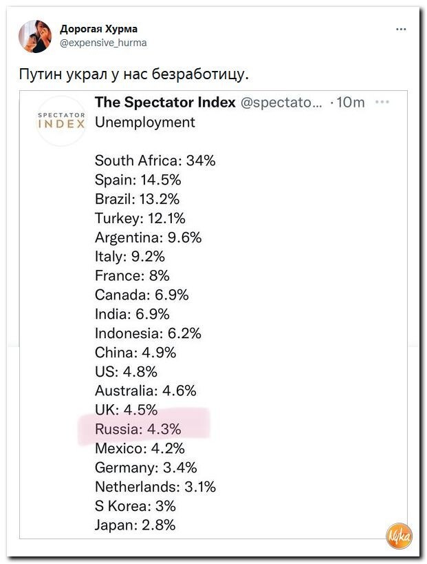The image size is (427, 564).
Task: Open Дорогая Хурма profile avatar
Action: [x=35, y=36]
